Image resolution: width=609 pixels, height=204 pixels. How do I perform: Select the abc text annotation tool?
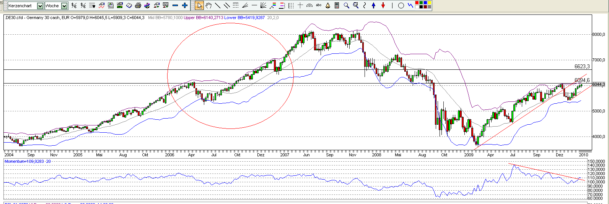(x=319, y=5)
